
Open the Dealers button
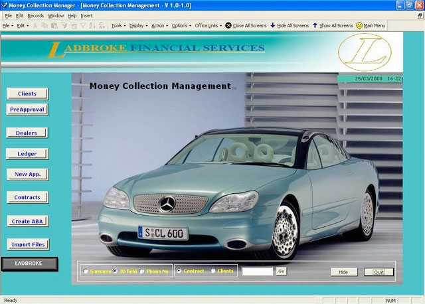tap(27, 133)
